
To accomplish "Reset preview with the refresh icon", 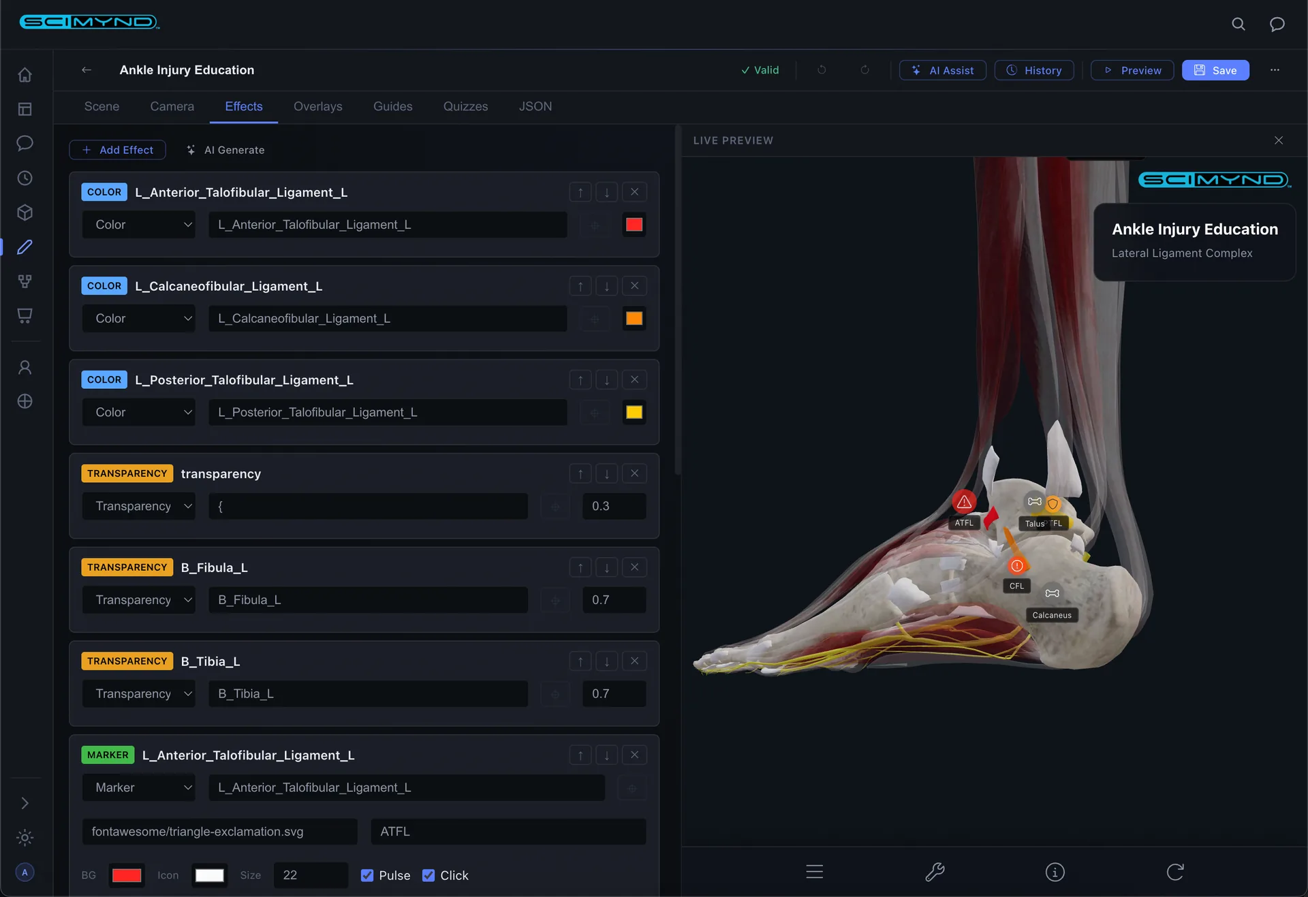I will point(1174,872).
